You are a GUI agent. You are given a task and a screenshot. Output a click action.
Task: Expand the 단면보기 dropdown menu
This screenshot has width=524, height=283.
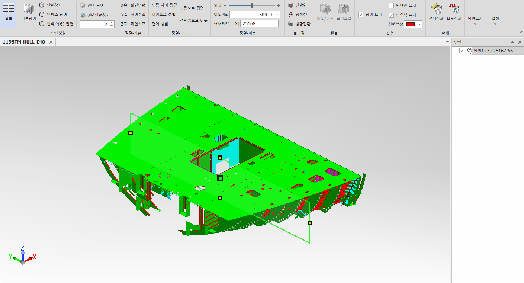(x=475, y=21)
